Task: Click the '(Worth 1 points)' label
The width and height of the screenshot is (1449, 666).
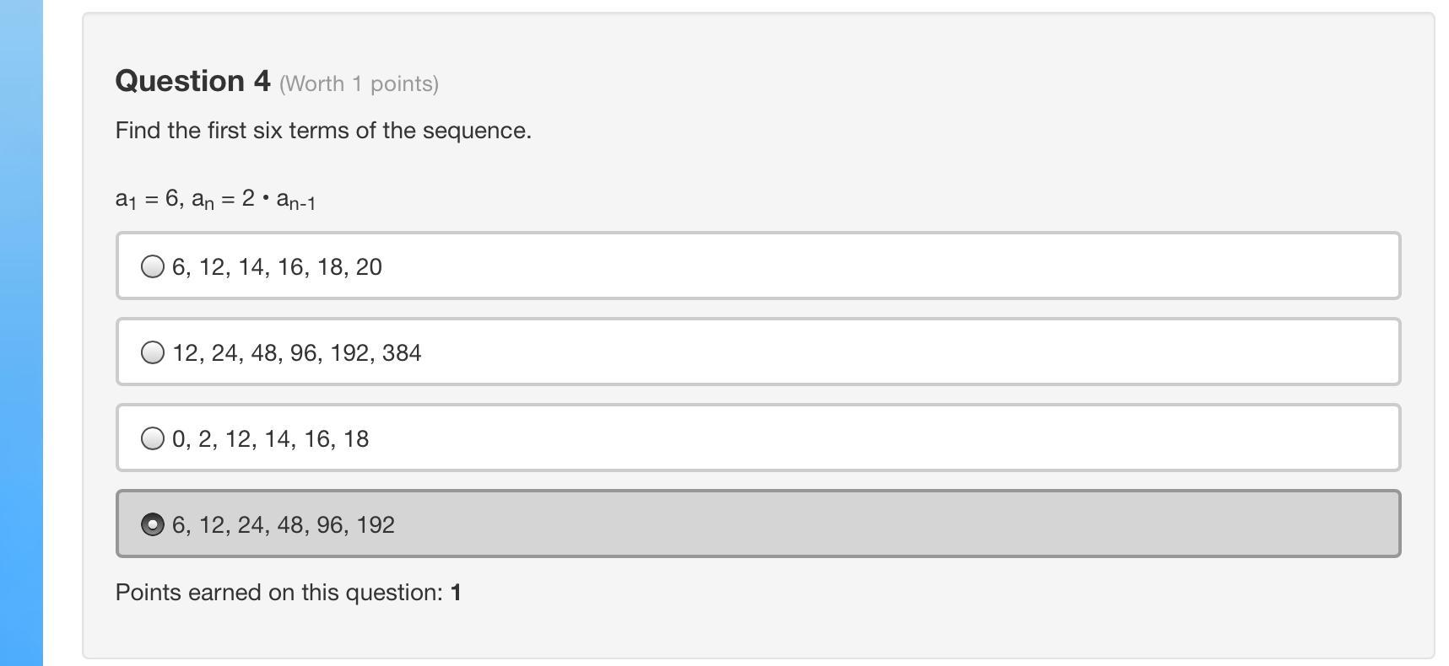Action: click(359, 84)
